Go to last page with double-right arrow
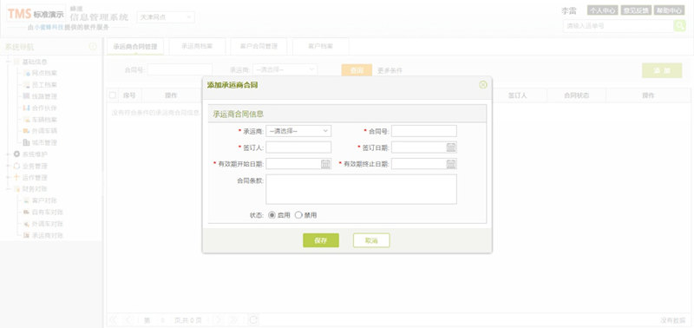 pos(233,319)
